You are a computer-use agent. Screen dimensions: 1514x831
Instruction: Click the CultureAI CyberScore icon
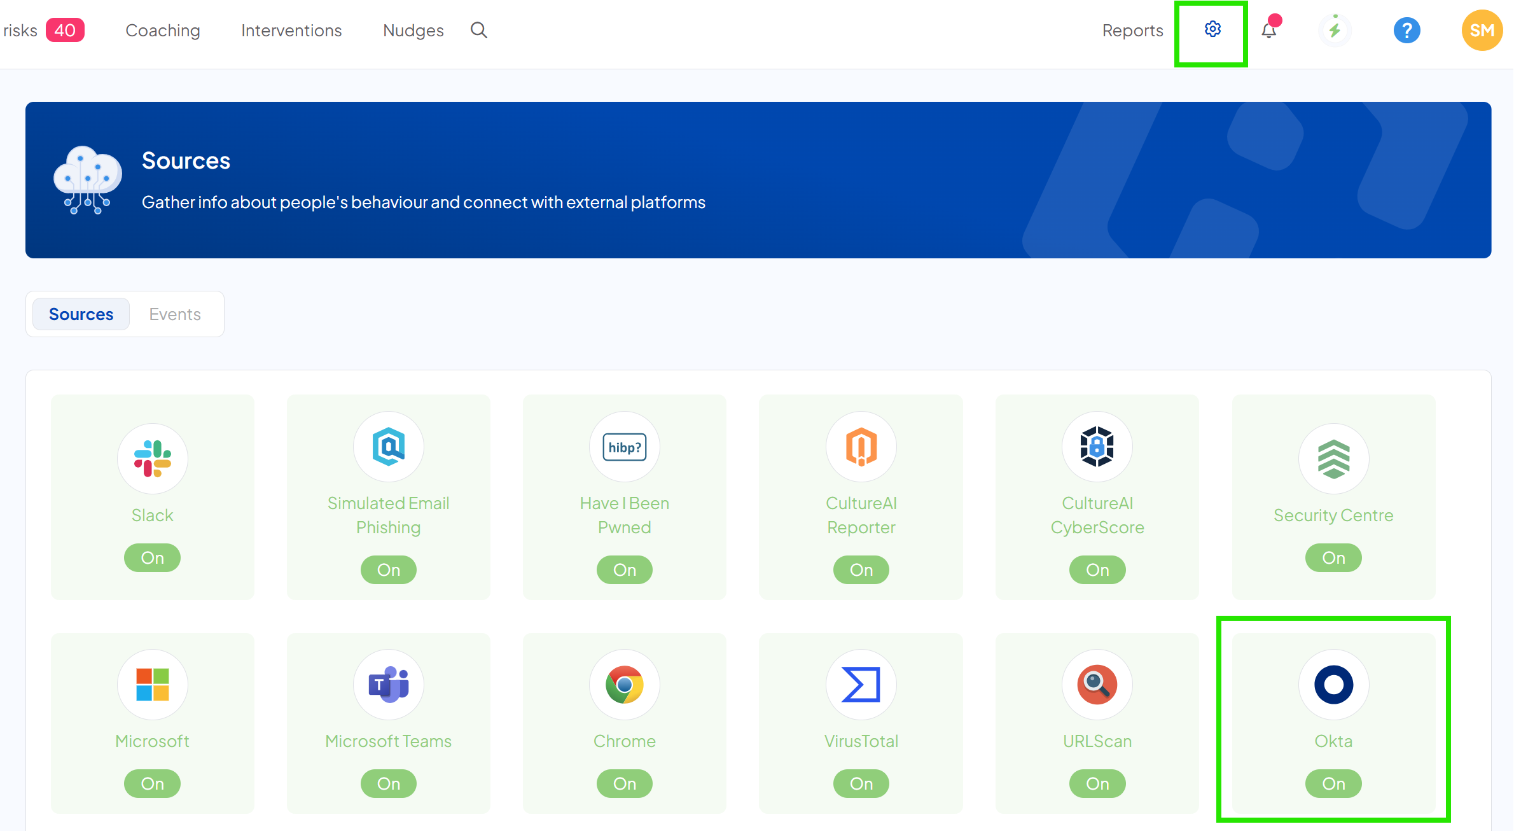[x=1097, y=447]
